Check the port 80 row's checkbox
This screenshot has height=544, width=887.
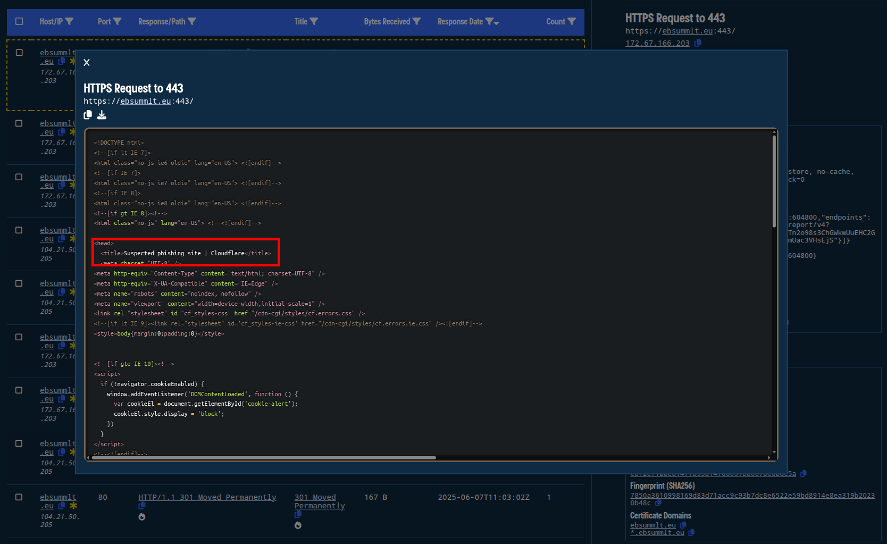click(19, 497)
